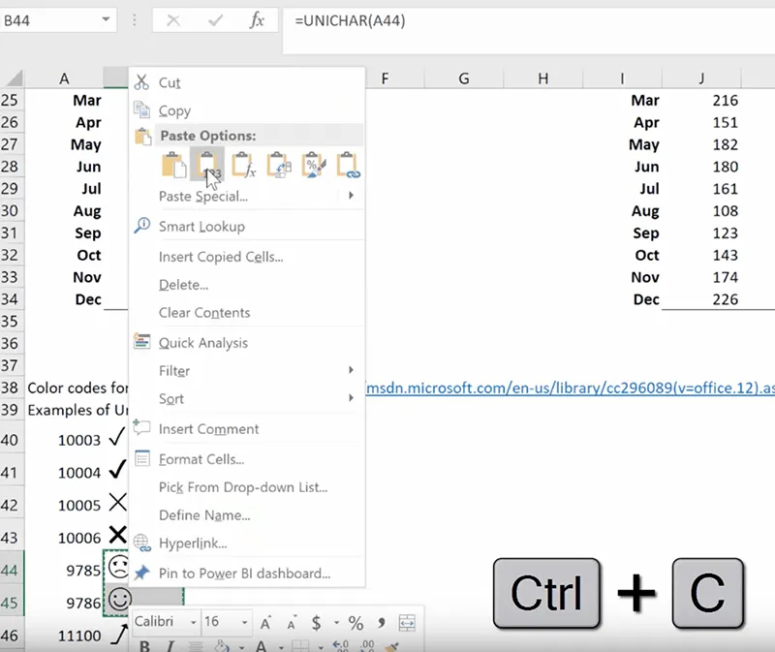775x652 pixels.
Task: Open the Calibri font name dropdown
Action: 193,623
